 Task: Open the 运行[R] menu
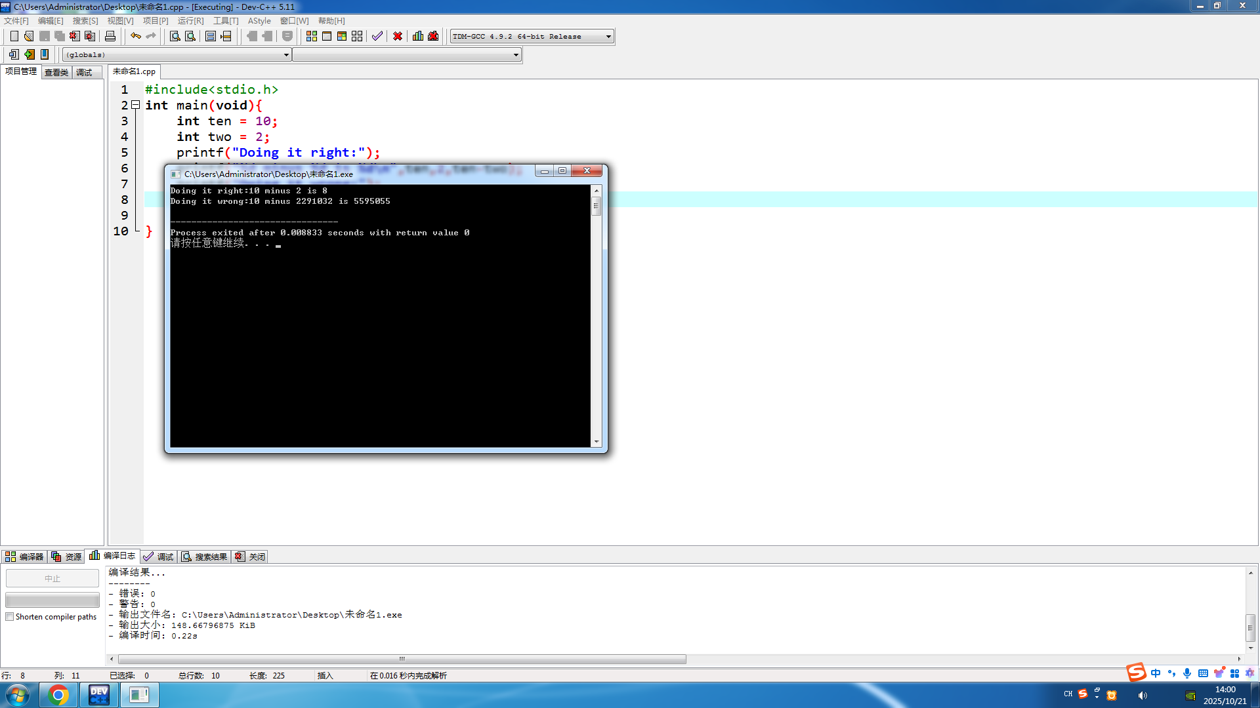point(190,21)
